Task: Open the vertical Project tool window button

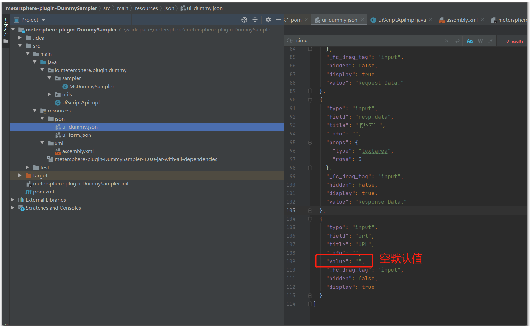Action: click(x=6, y=30)
